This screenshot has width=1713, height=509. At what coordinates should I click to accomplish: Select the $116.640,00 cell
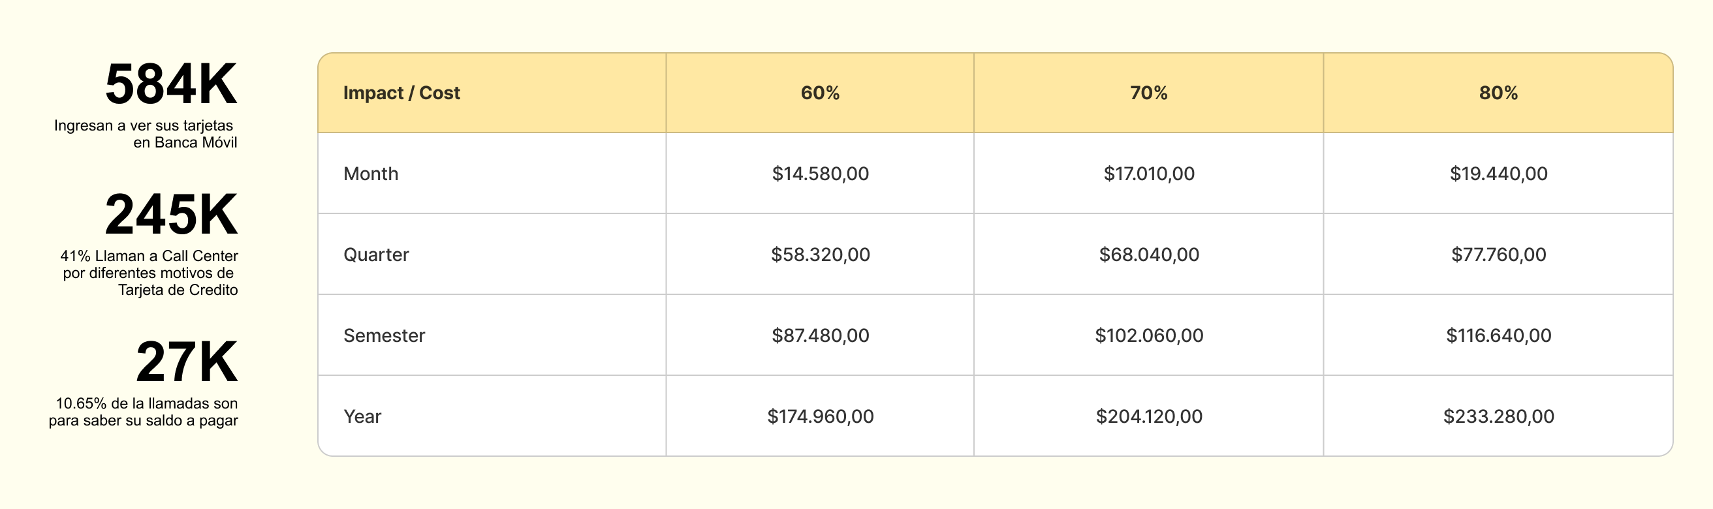point(1498,335)
